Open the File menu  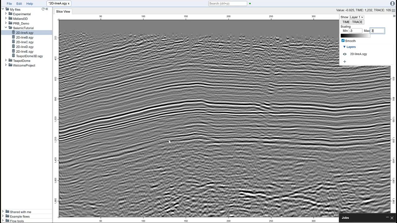(9, 4)
